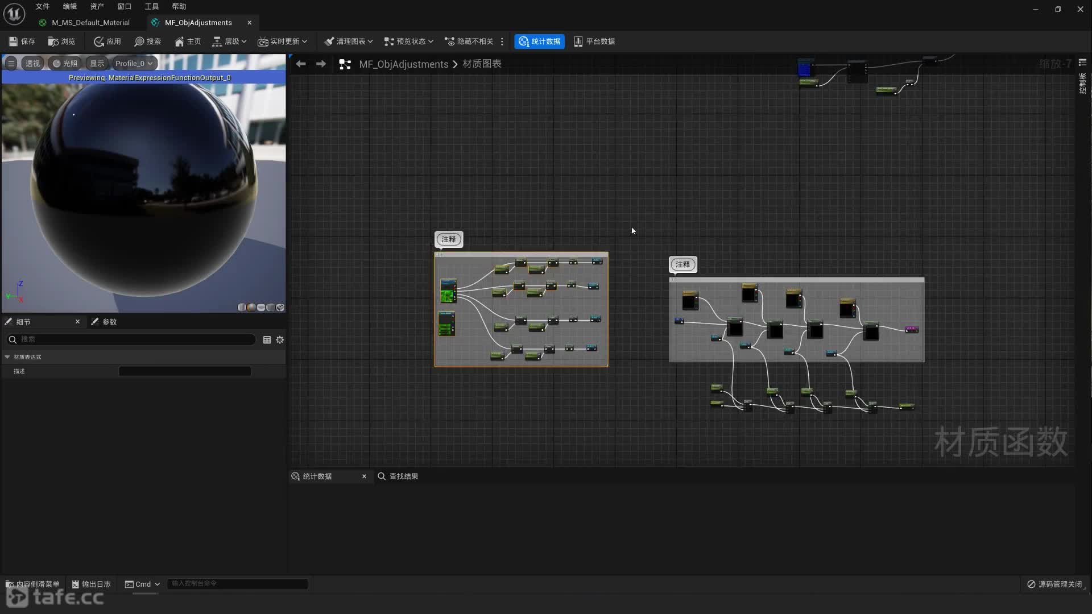Click the Browse (浏览) content icon

[53, 42]
